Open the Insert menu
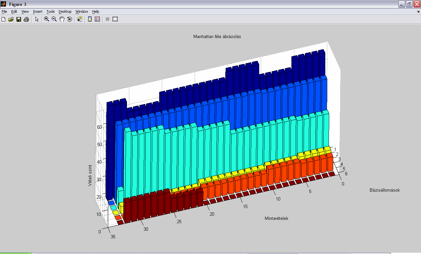Viewport: 421px width, 254px height. click(37, 11)
